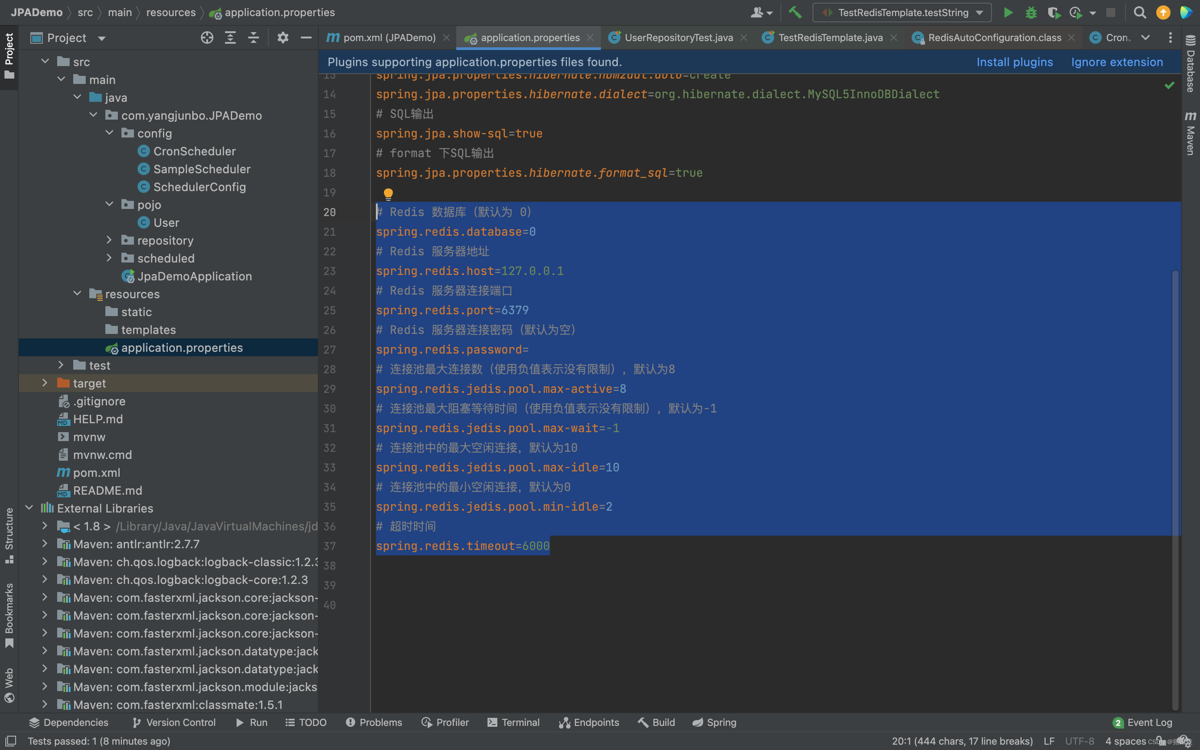Select the User class under pojo
Image resolution: width=1200 pixels, height=750 pixels.
(158, 222)
